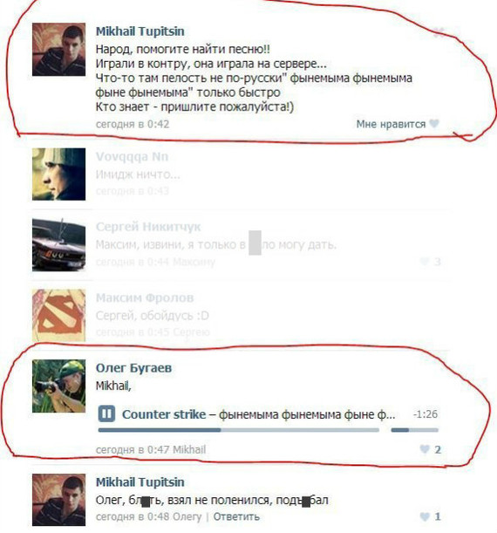Viewport: 497px width, 533px height.
Task: Click the Мне нравится heart icon
Action: 434,124
